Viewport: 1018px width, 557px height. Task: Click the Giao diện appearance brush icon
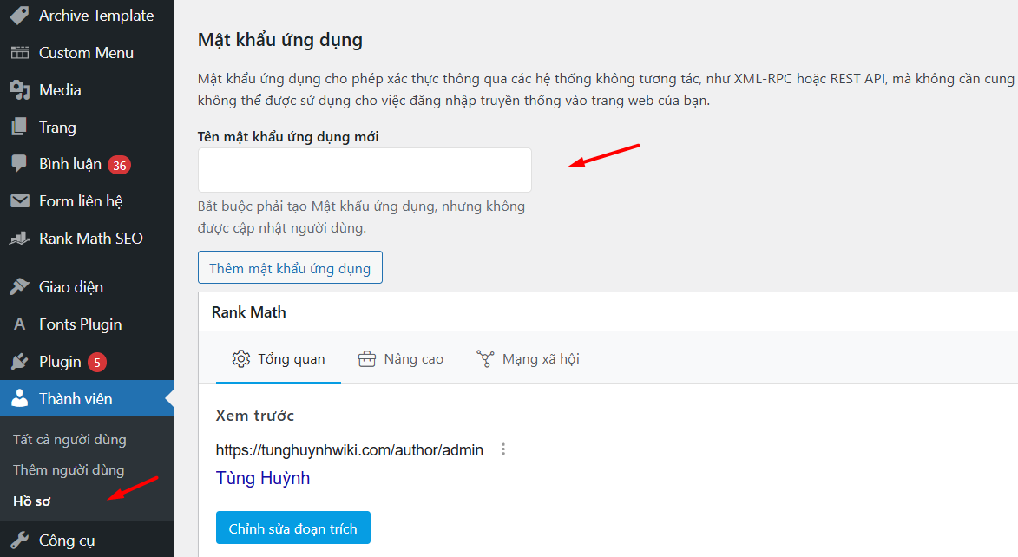click(19, 286)
